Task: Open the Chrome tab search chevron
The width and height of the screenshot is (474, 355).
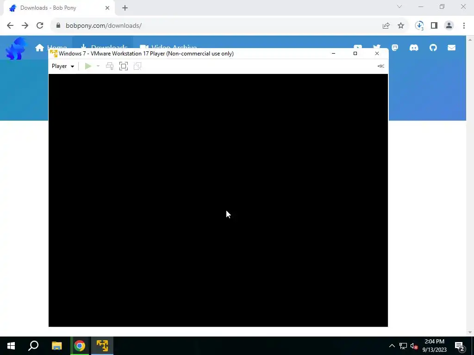Action: (x=399, y=6)
